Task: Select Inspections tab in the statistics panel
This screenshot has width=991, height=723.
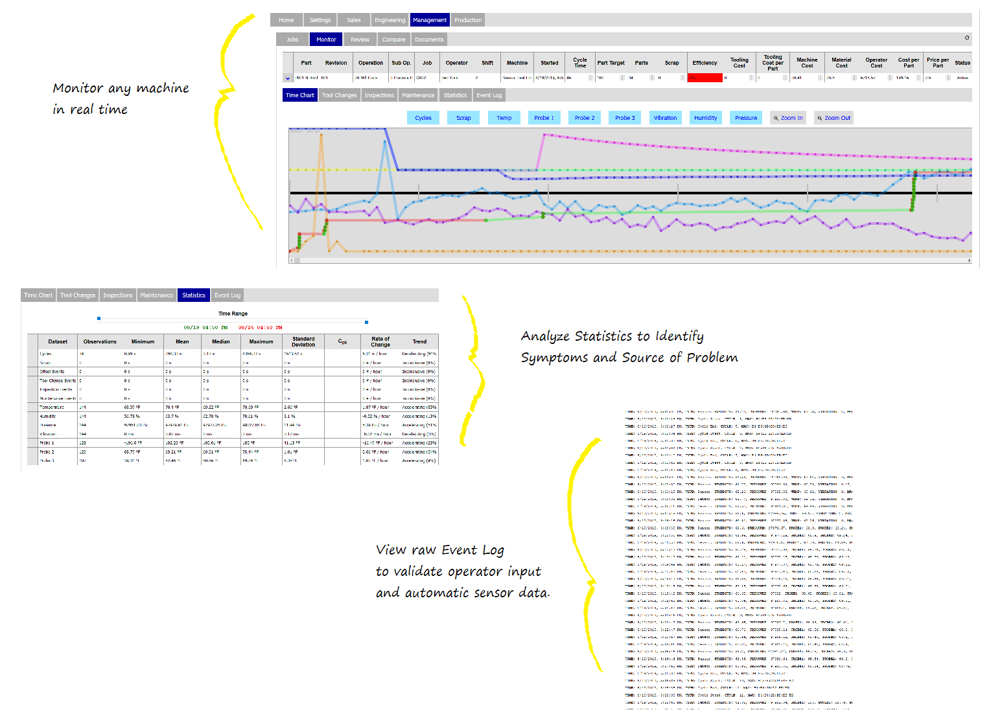Action: coord(118,295)
